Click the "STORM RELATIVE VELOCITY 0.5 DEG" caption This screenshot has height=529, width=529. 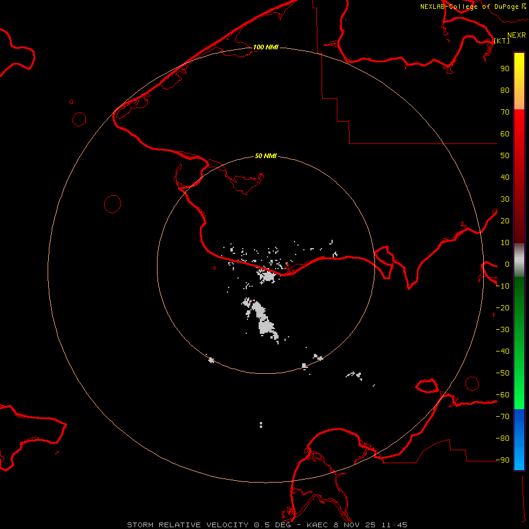coord(209,525)
